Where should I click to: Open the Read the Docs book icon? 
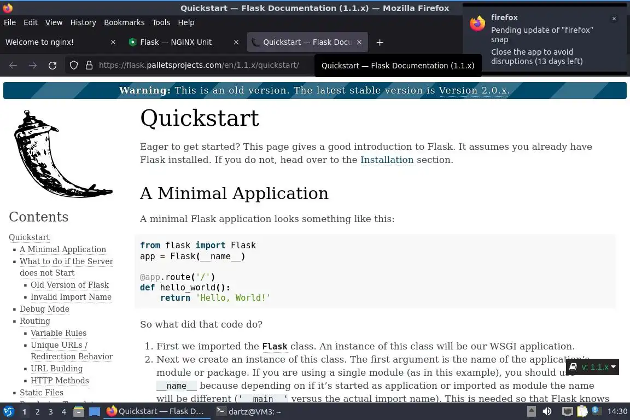pyautogui.click(x=573, y=366)
